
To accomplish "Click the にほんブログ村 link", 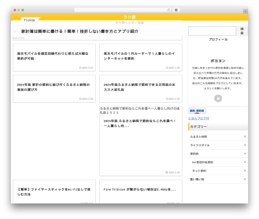I will tap(198, 119).
